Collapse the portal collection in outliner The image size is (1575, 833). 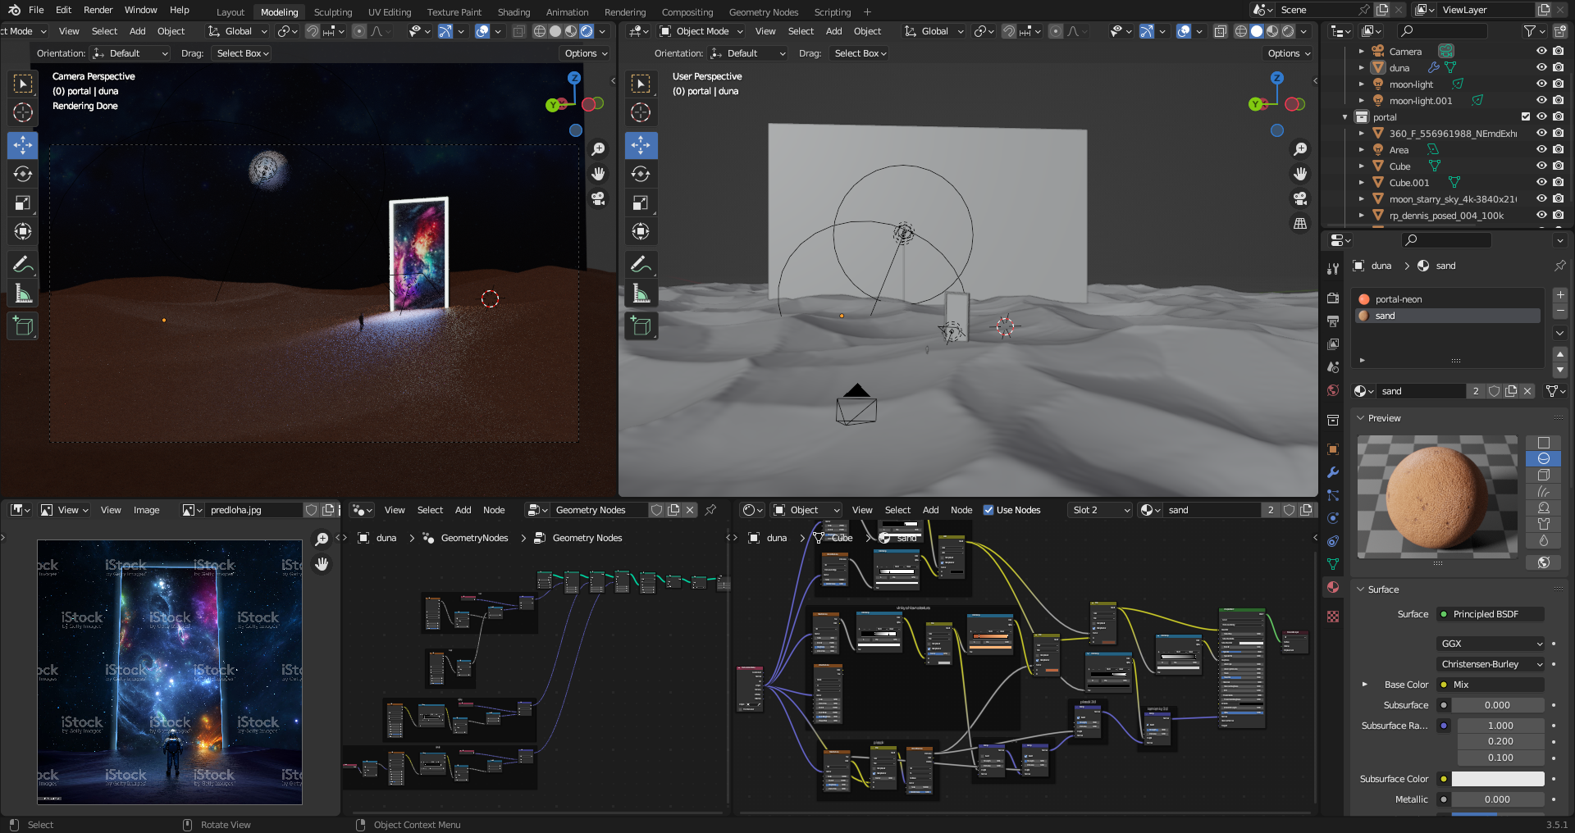pyautogui.click(x=1345, y=117)
